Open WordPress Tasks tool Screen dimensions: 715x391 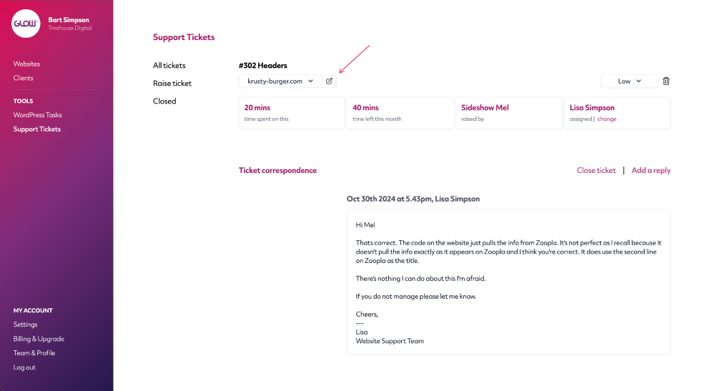pos(37,115)
